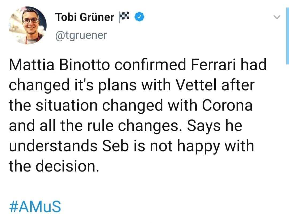This screenshot has width=289, height=223.
Task: Click the word "situation" in tweet
Action: coord(67,105)
